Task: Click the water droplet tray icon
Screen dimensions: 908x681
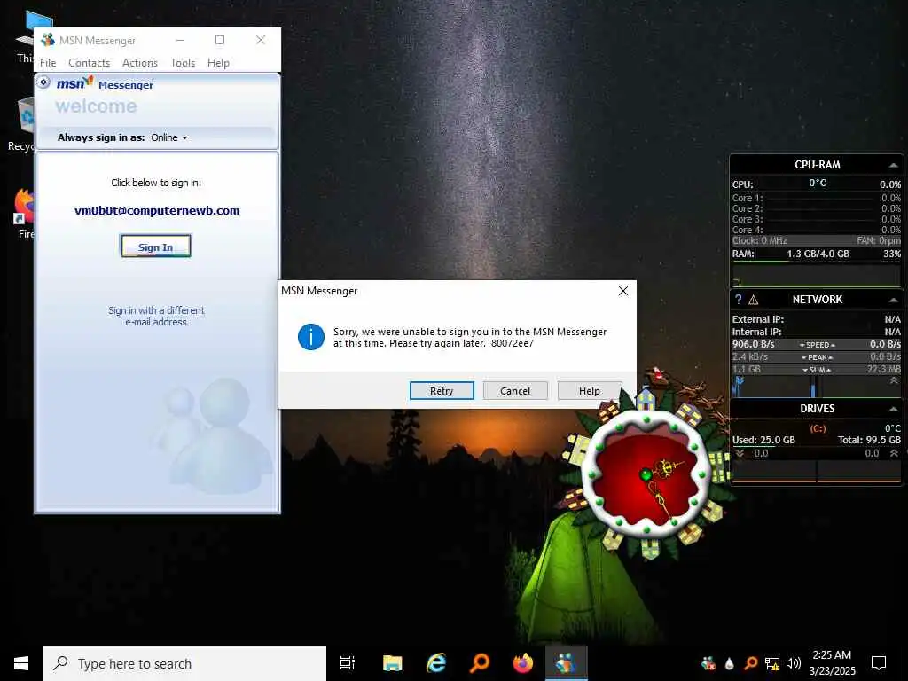Action: pos(729,663)
